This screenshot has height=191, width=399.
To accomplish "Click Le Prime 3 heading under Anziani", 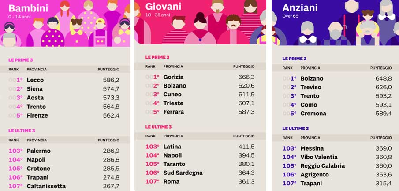I will point(295,59).
